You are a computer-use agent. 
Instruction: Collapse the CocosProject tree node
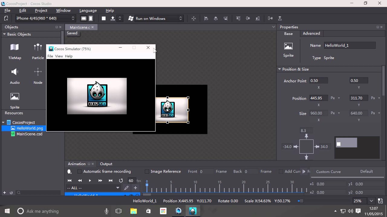click(3, 122)
